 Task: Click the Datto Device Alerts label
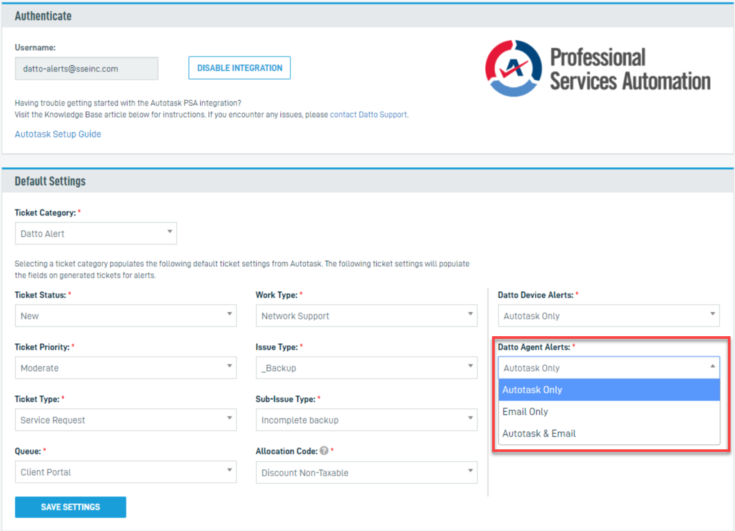(535, 295)
